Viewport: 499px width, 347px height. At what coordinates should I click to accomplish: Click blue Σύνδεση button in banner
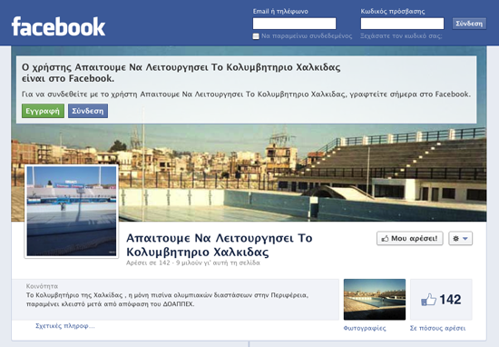88,111
